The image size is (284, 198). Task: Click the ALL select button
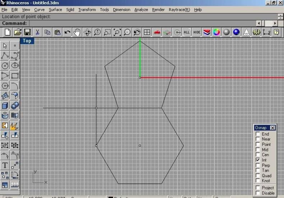[x=186, y=32]
